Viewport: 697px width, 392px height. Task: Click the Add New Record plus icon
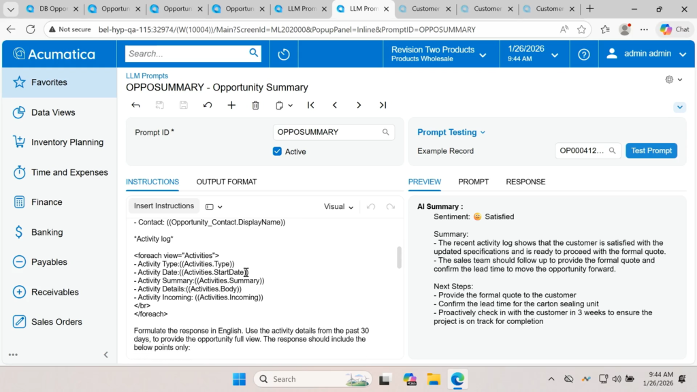tap(231, 105)
